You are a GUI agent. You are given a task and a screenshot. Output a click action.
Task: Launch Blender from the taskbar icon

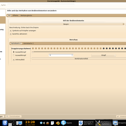[58, 123]
